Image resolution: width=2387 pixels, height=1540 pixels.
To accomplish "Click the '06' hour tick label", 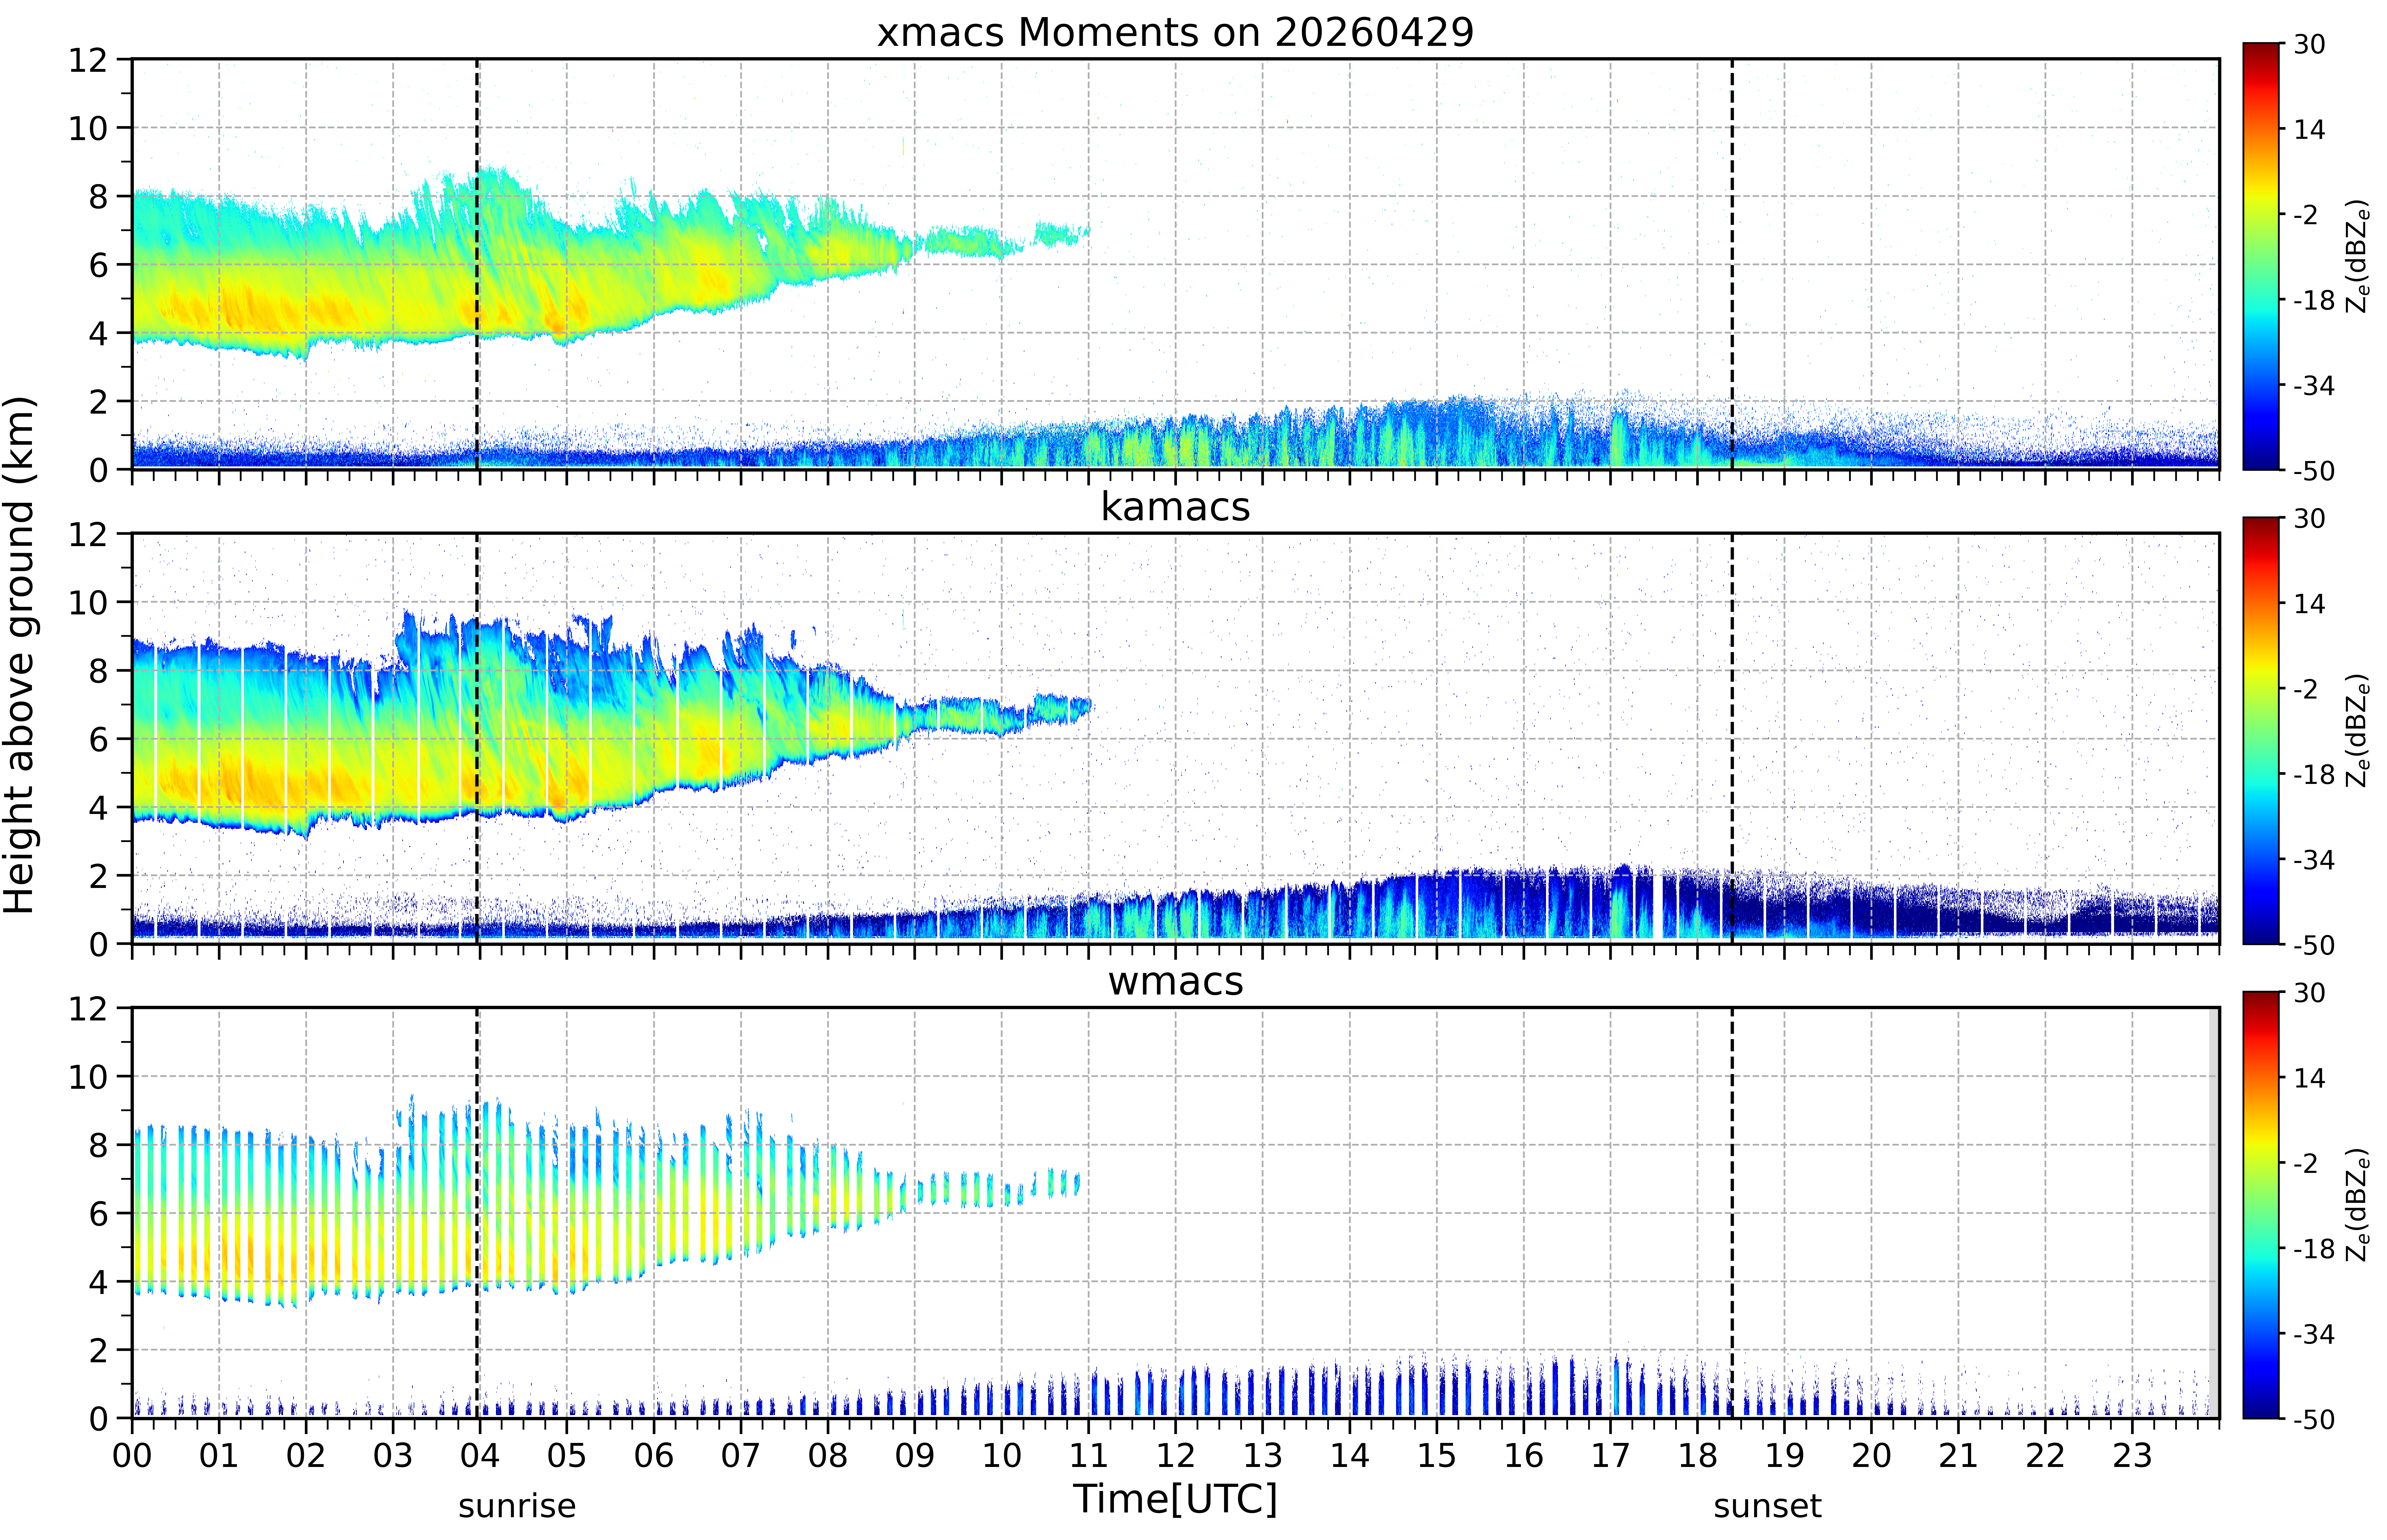I will (654, 1456).
